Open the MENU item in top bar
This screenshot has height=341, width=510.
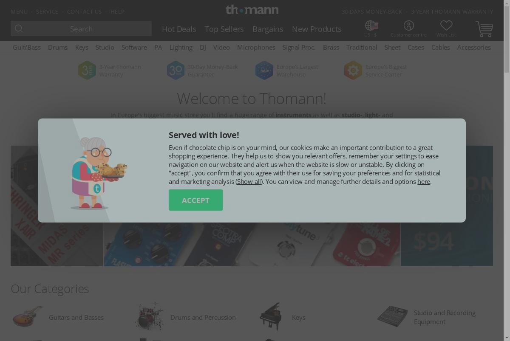[x=19, y=11]
